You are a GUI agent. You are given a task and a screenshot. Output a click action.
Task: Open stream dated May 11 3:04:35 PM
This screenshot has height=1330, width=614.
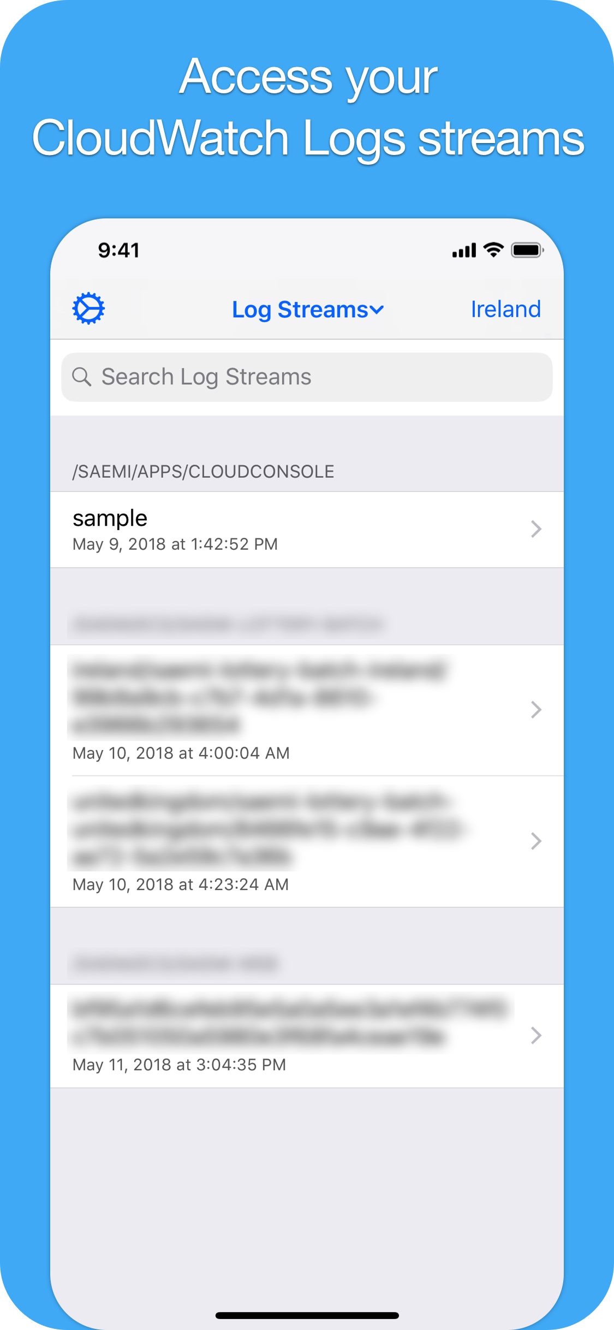click(x=307, y=1036)
